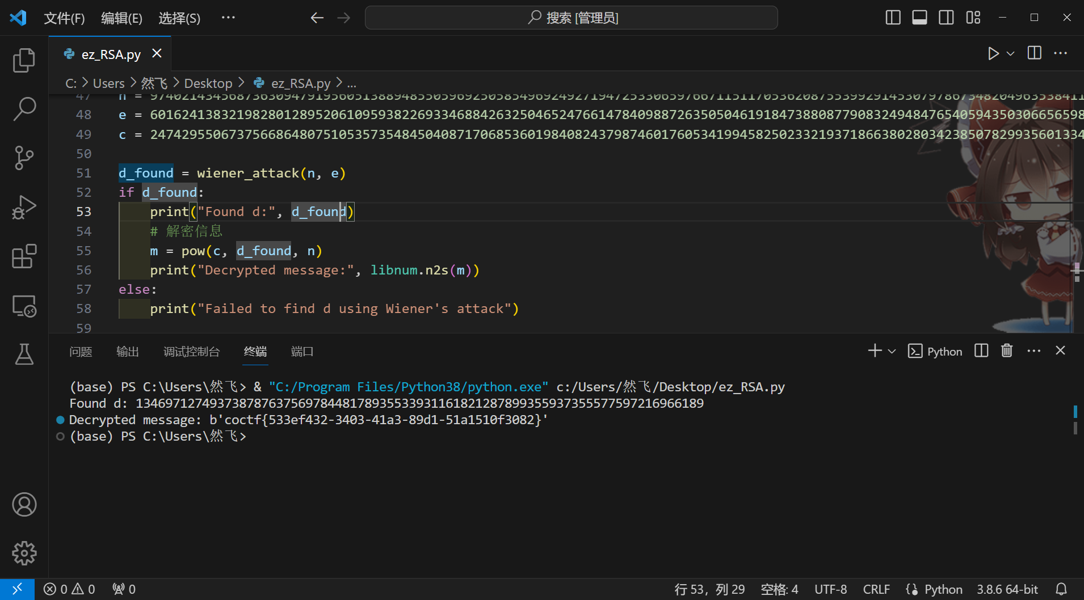The height and width of the screenshot is (600, 1084).
Task: Click the Desktop breadcrumb segment
Action: [x=208, y=83]
